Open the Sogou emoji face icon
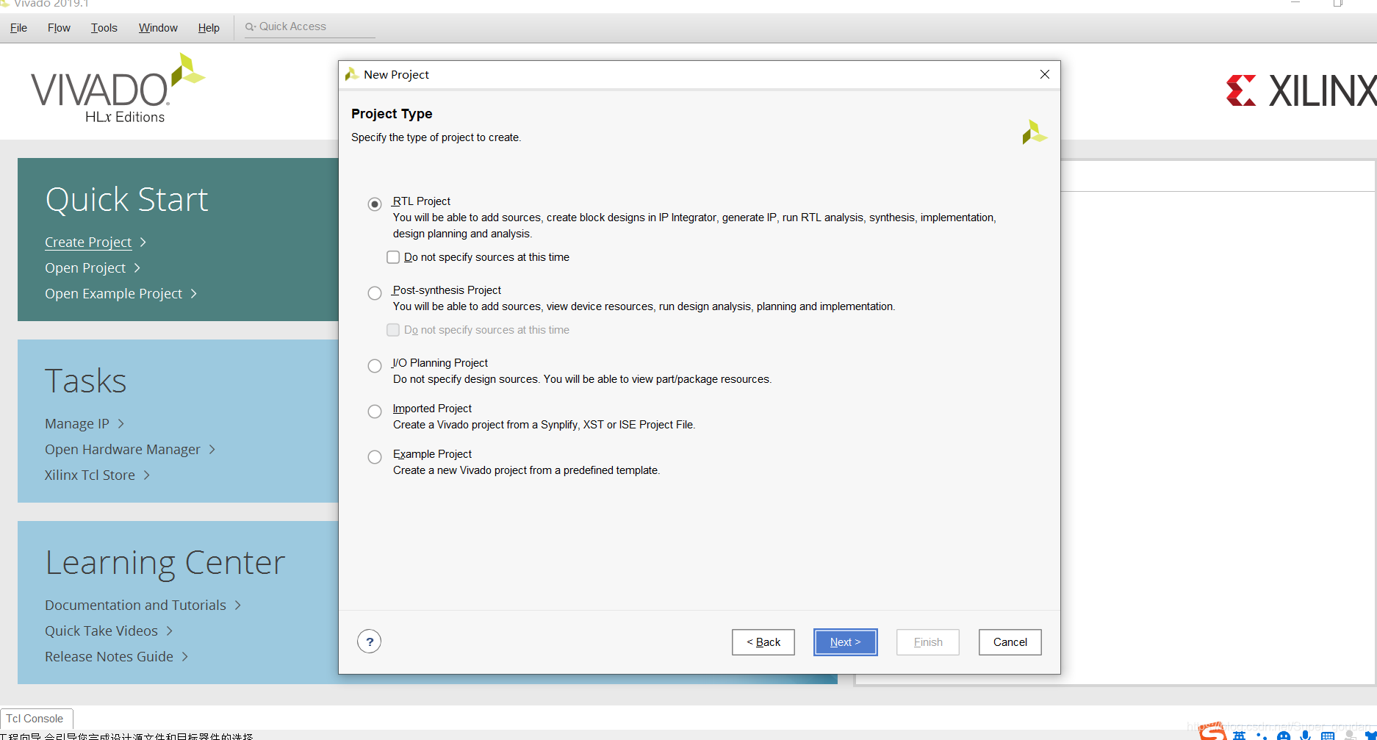This screenshot has height=740, width=1377. [1284, 736]
